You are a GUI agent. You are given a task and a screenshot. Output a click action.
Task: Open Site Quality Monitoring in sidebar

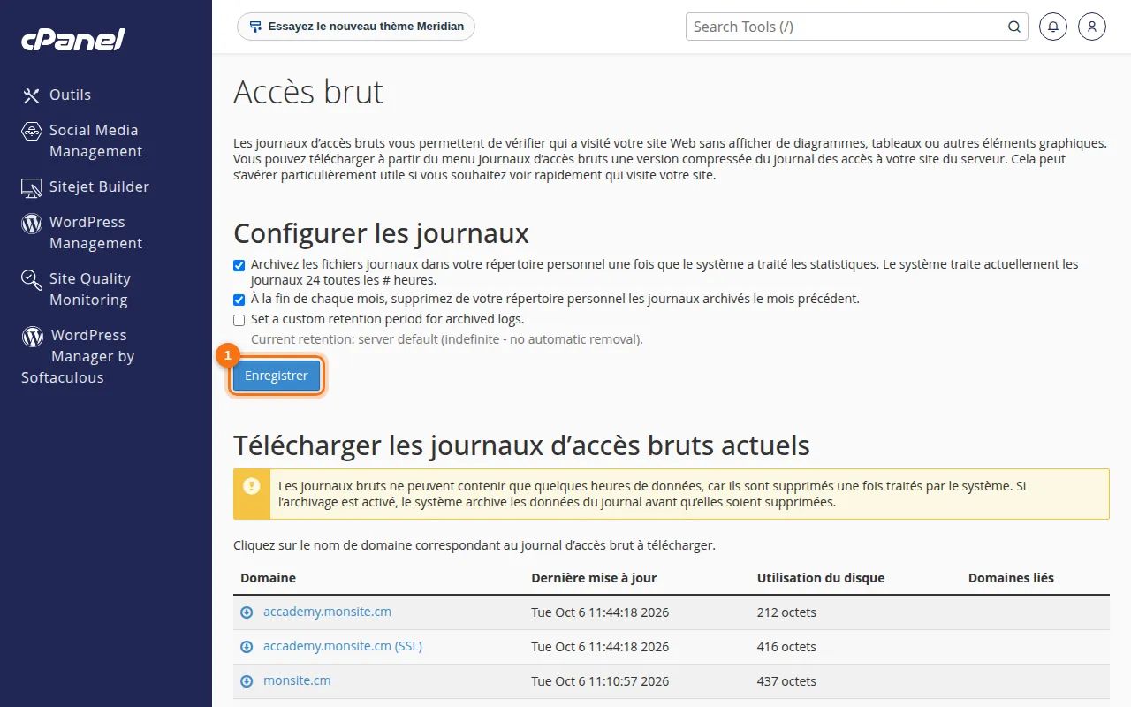point(90,289)
